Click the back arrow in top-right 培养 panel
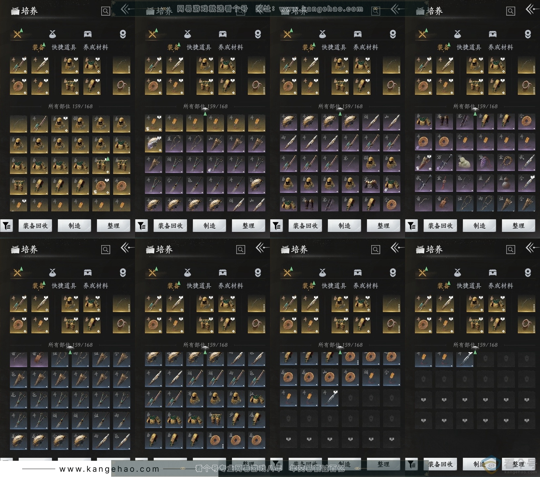The height and width of the screenshot is (477, 540). click(532, 9)
